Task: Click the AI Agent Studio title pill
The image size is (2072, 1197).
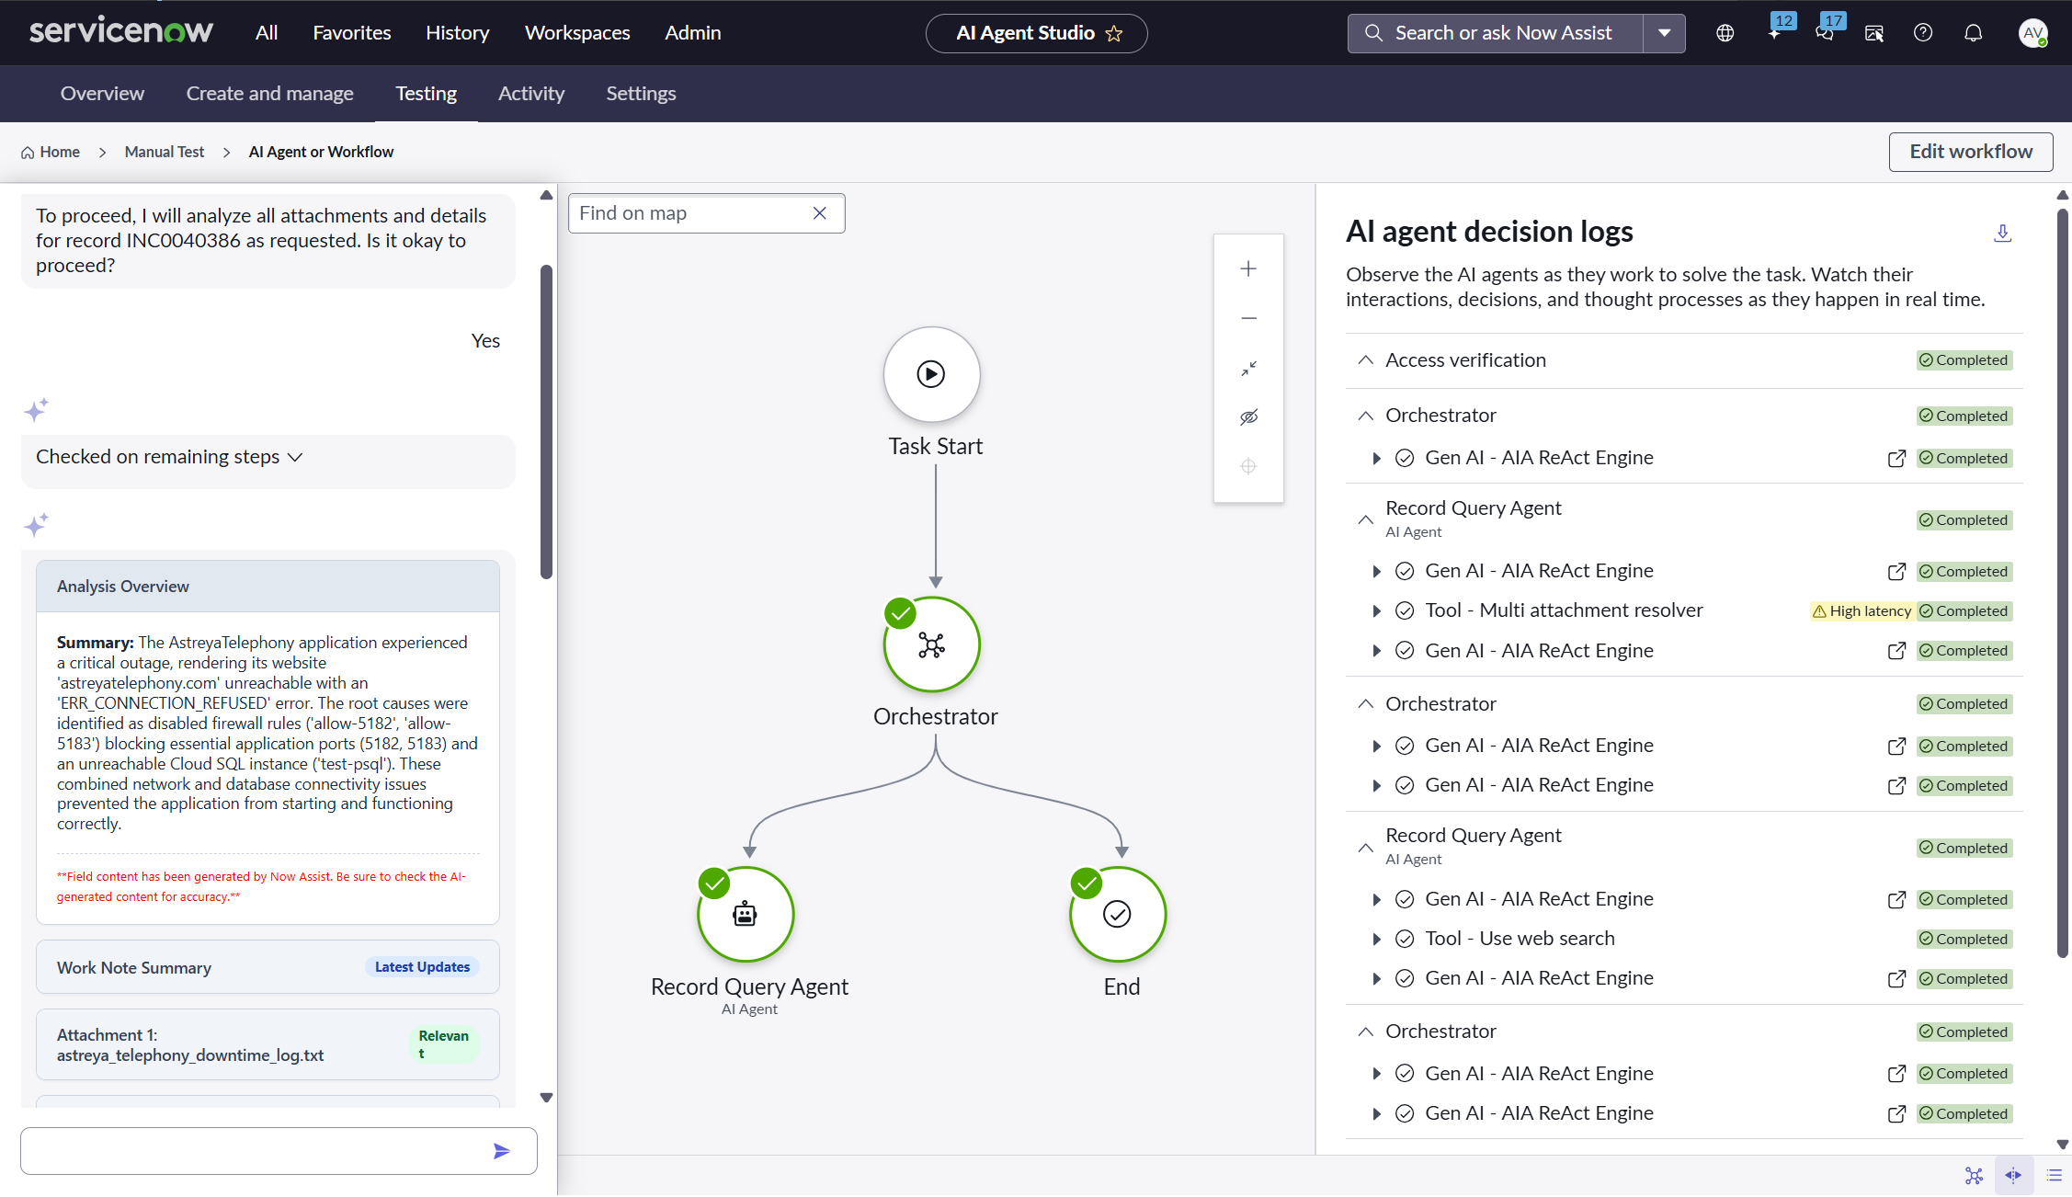Action: [x=1036, y=33]
